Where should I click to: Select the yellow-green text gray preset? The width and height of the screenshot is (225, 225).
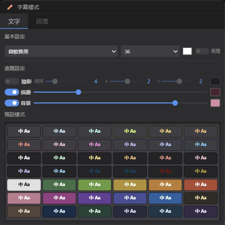coord(130,131)
